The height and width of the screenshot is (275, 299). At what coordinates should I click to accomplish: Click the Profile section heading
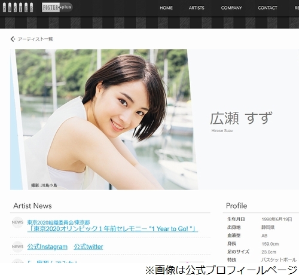(237, 206)
